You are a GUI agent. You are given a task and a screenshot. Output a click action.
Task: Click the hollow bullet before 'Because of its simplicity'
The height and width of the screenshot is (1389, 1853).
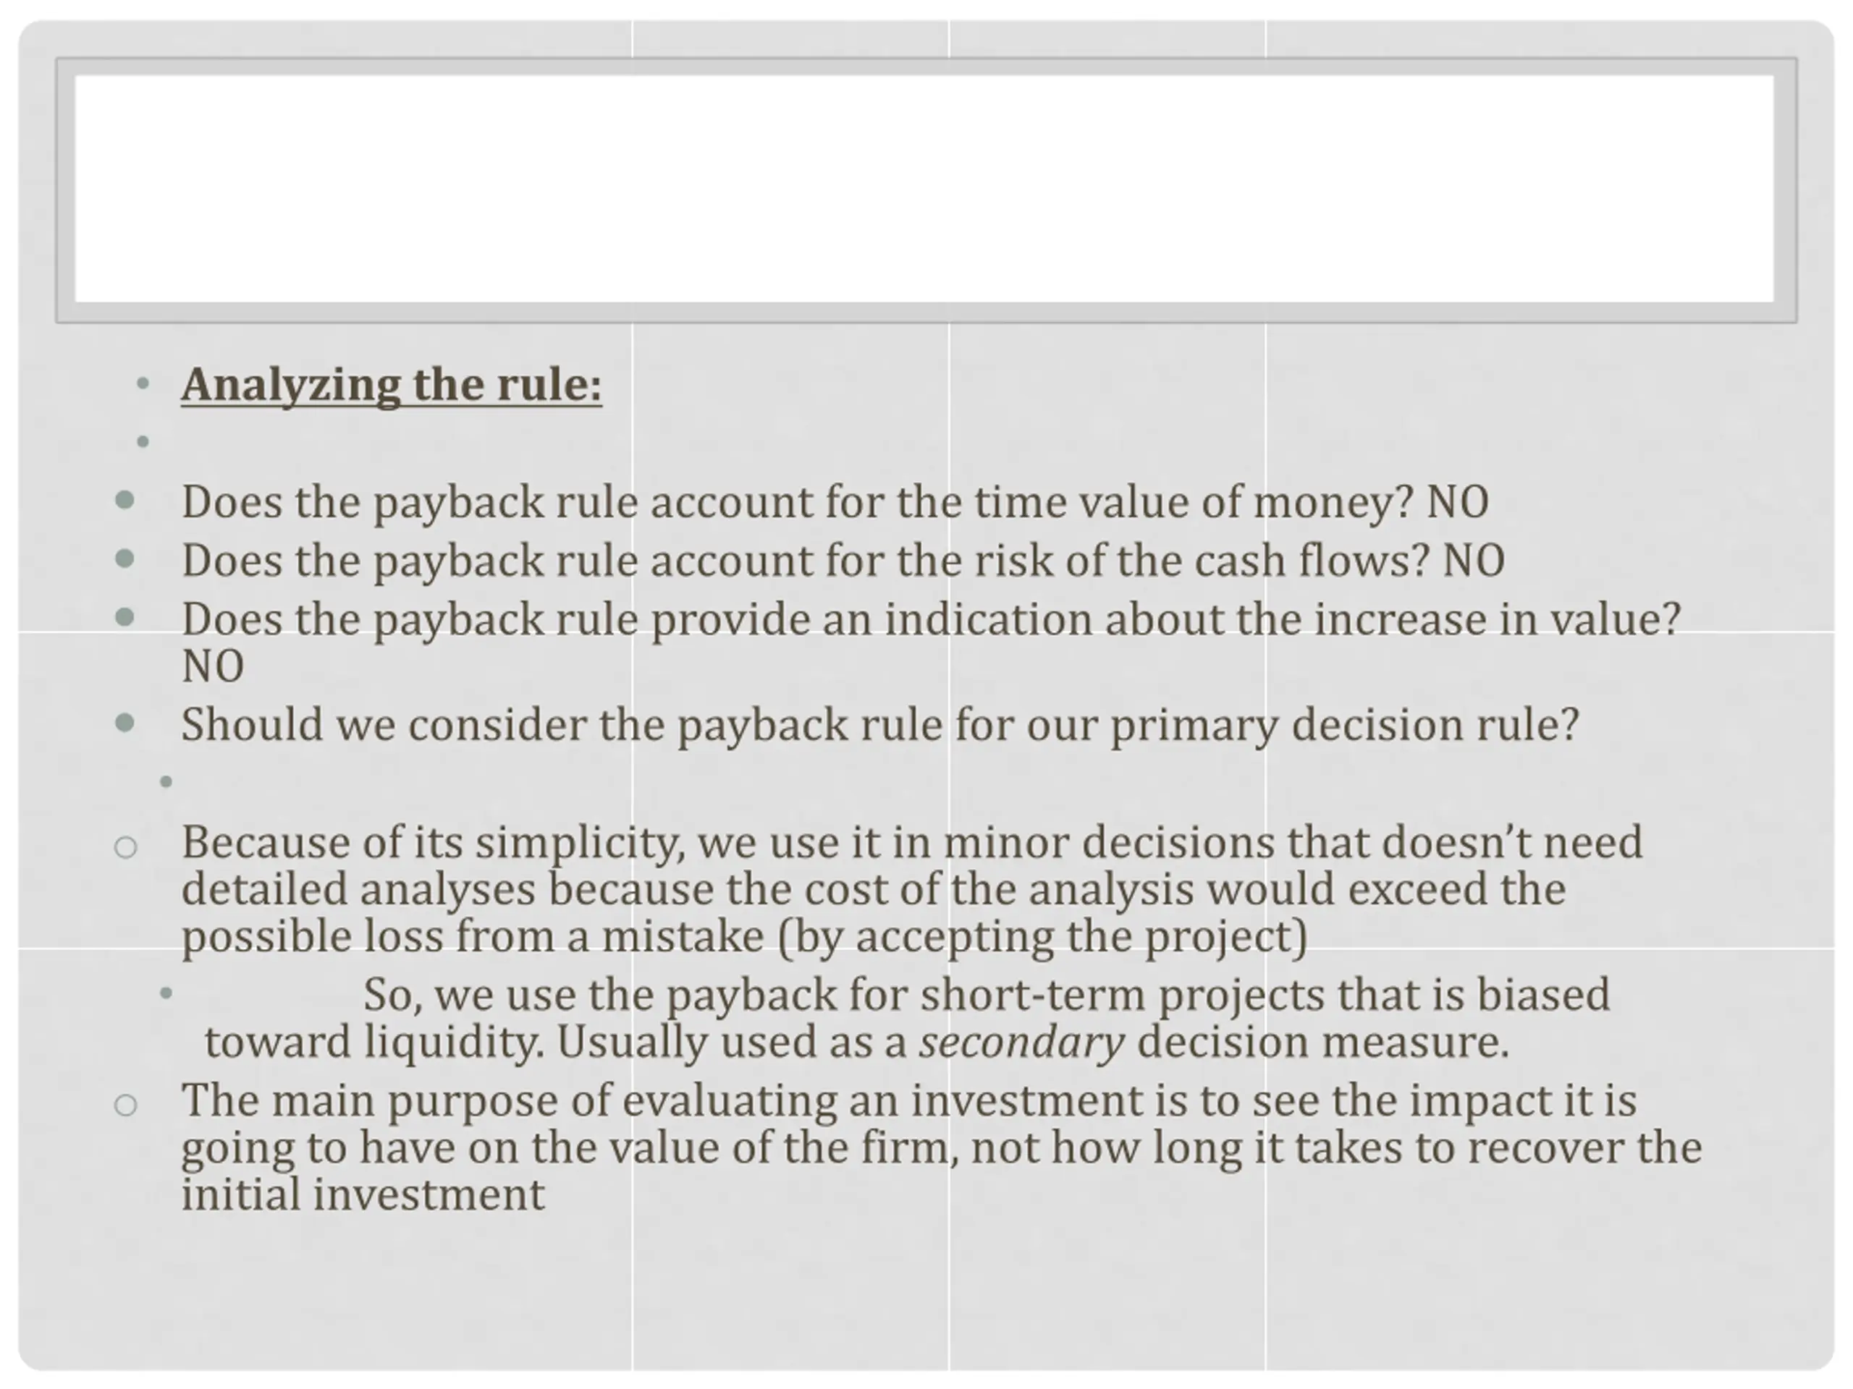pos(126,847)
